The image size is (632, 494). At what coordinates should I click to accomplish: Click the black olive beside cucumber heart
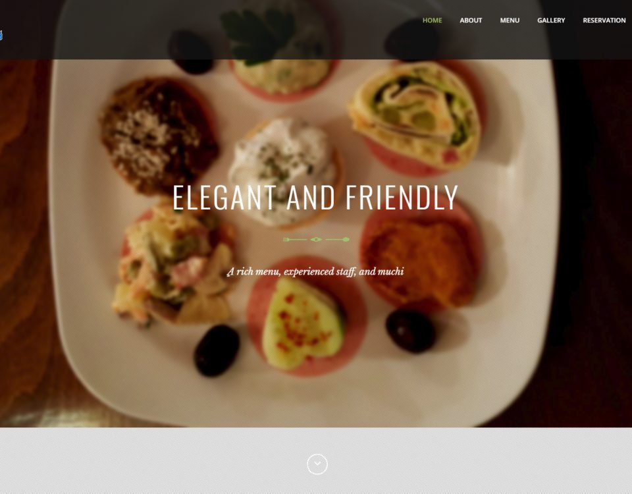217,350
